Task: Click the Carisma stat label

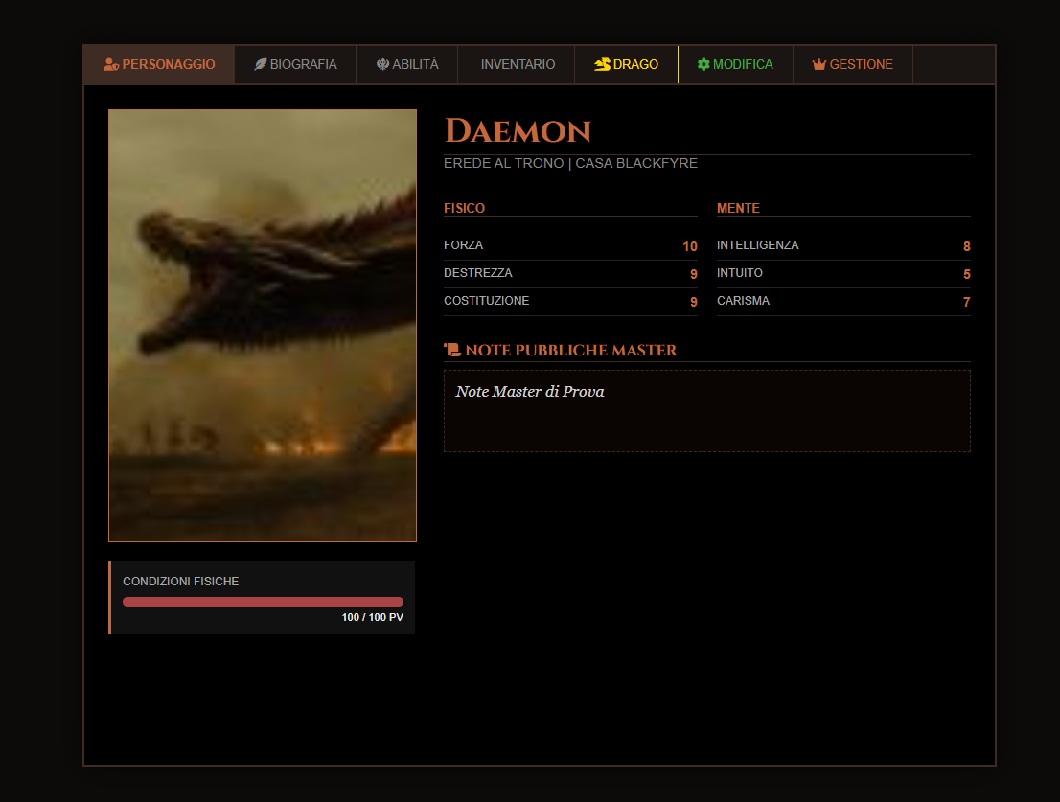Action: coord(743,301)
